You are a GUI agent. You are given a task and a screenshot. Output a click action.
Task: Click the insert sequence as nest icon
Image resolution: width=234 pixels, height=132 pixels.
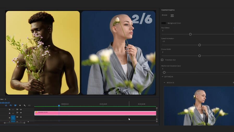pos(6,105)
